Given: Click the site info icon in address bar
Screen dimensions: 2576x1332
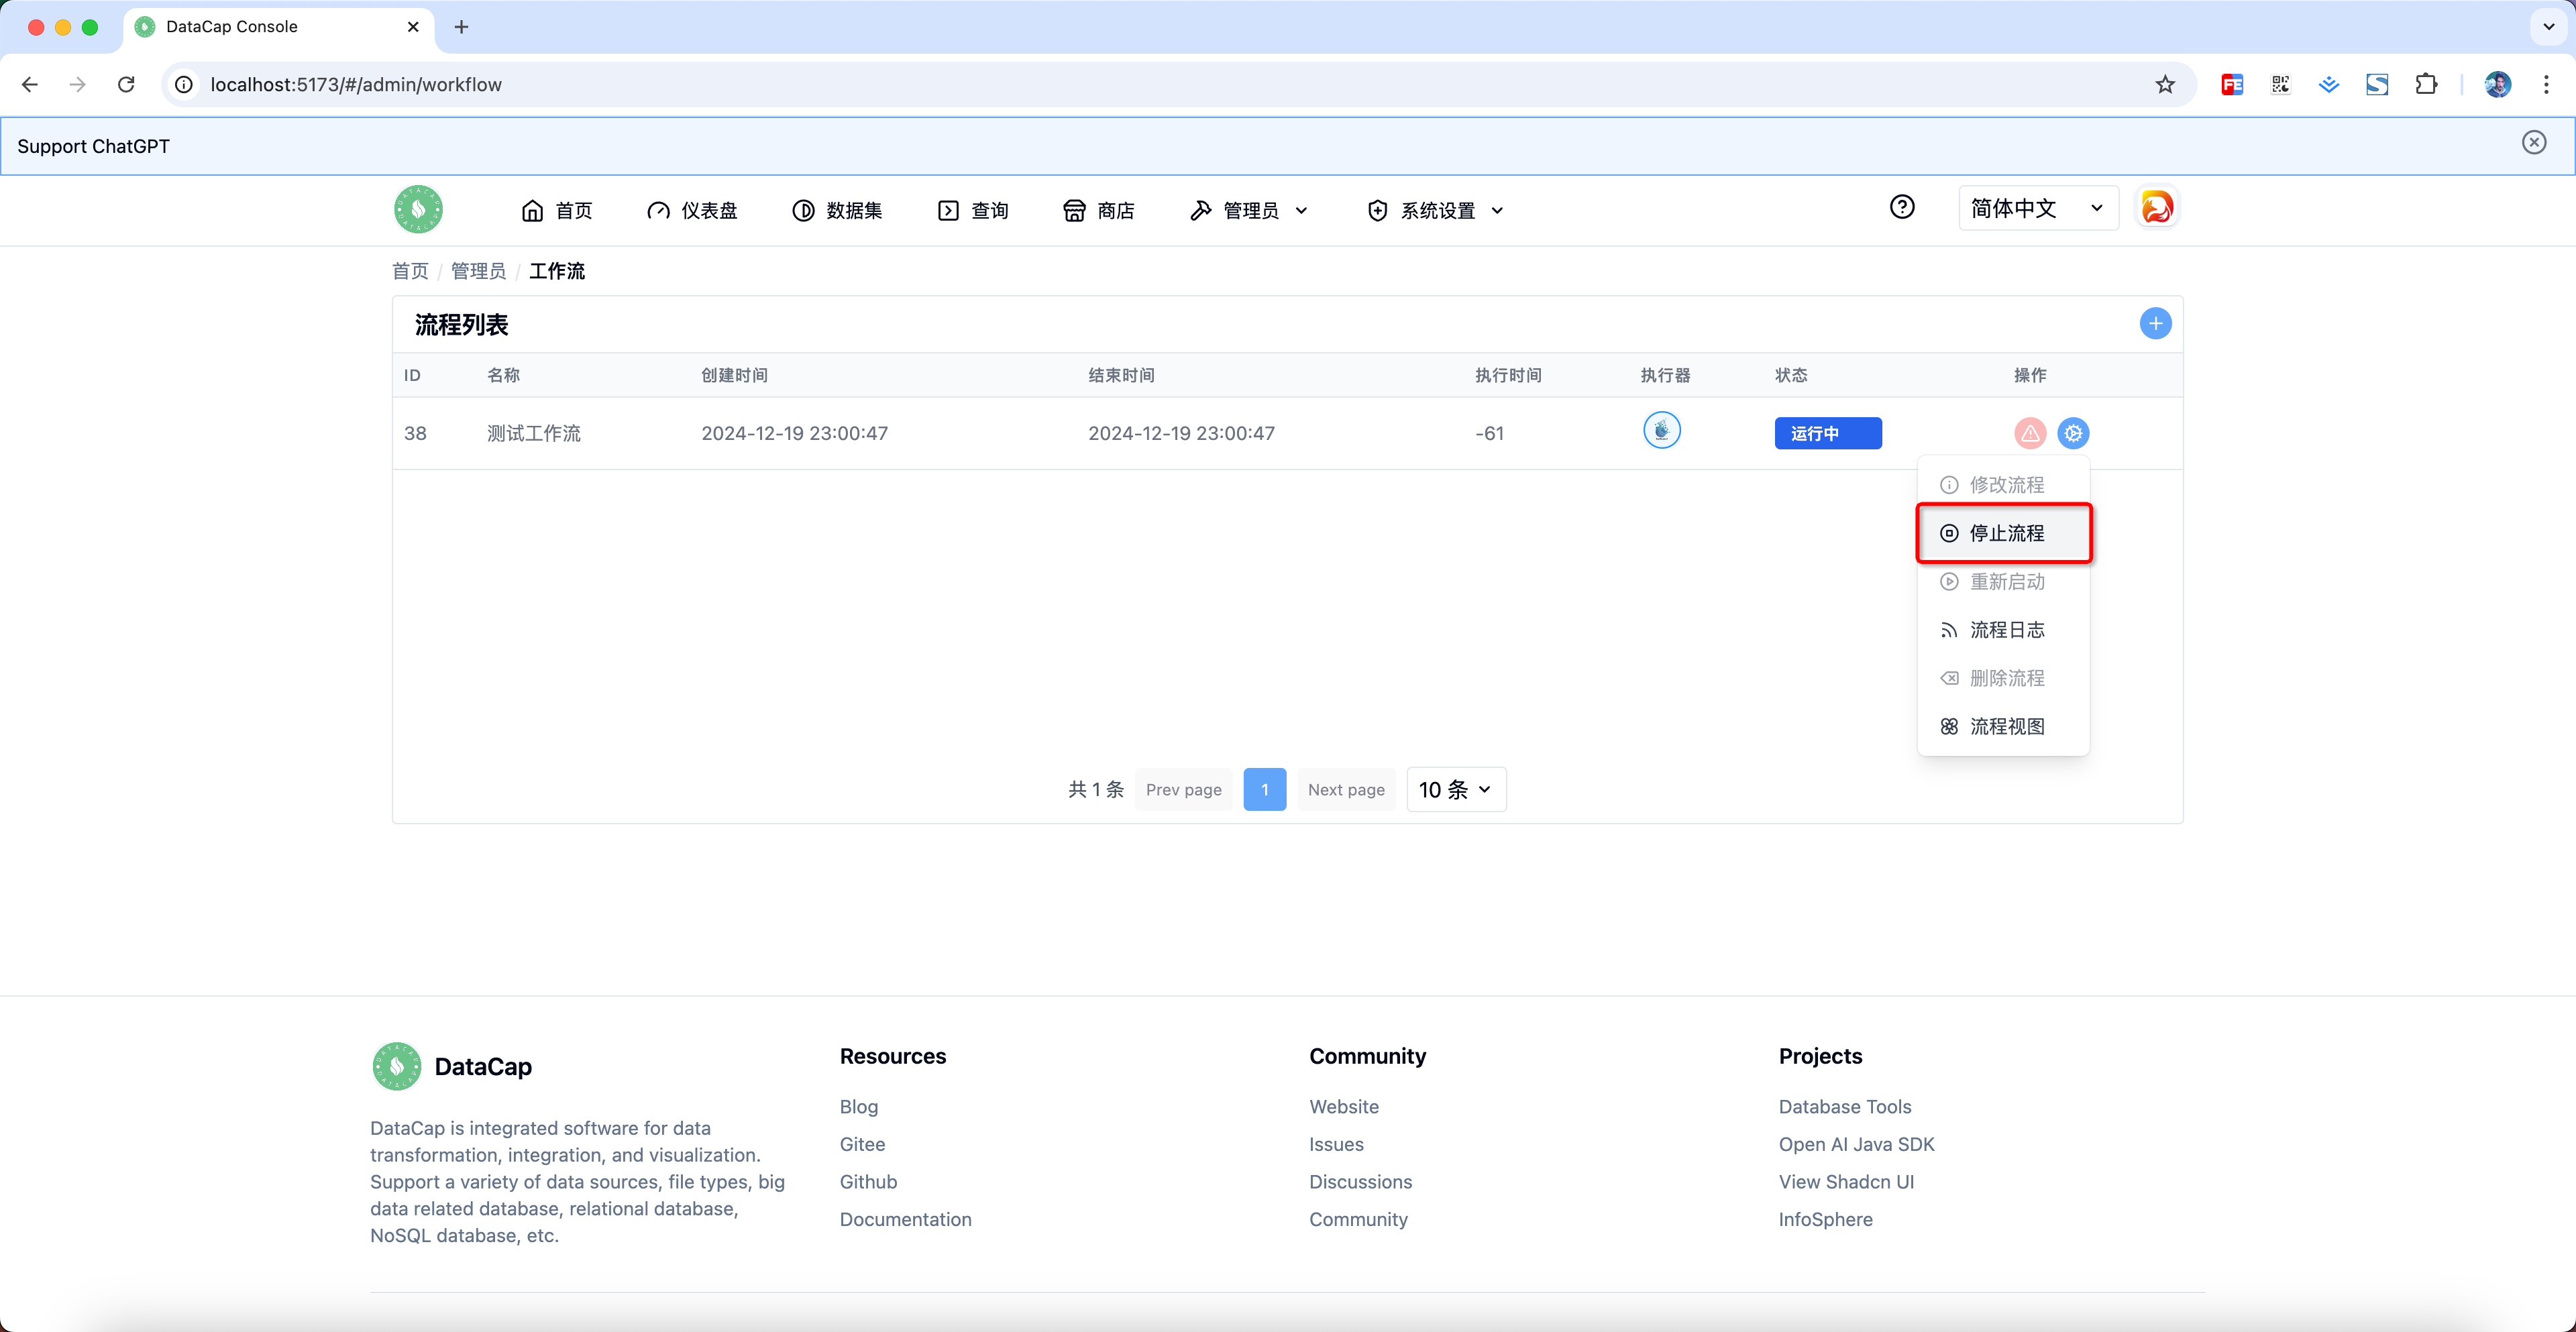Looking at the screenshot, I should [184, 85].
